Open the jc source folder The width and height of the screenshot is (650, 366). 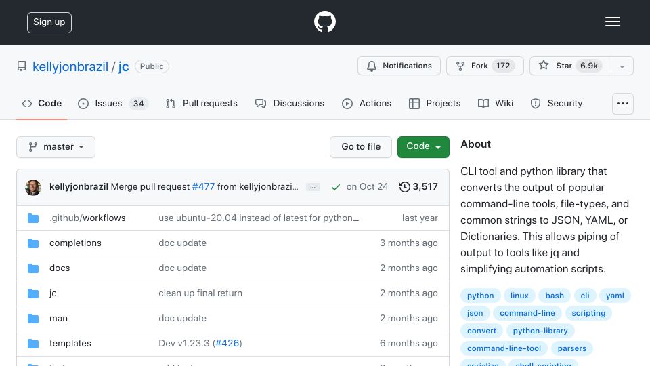tap(53, 293)
